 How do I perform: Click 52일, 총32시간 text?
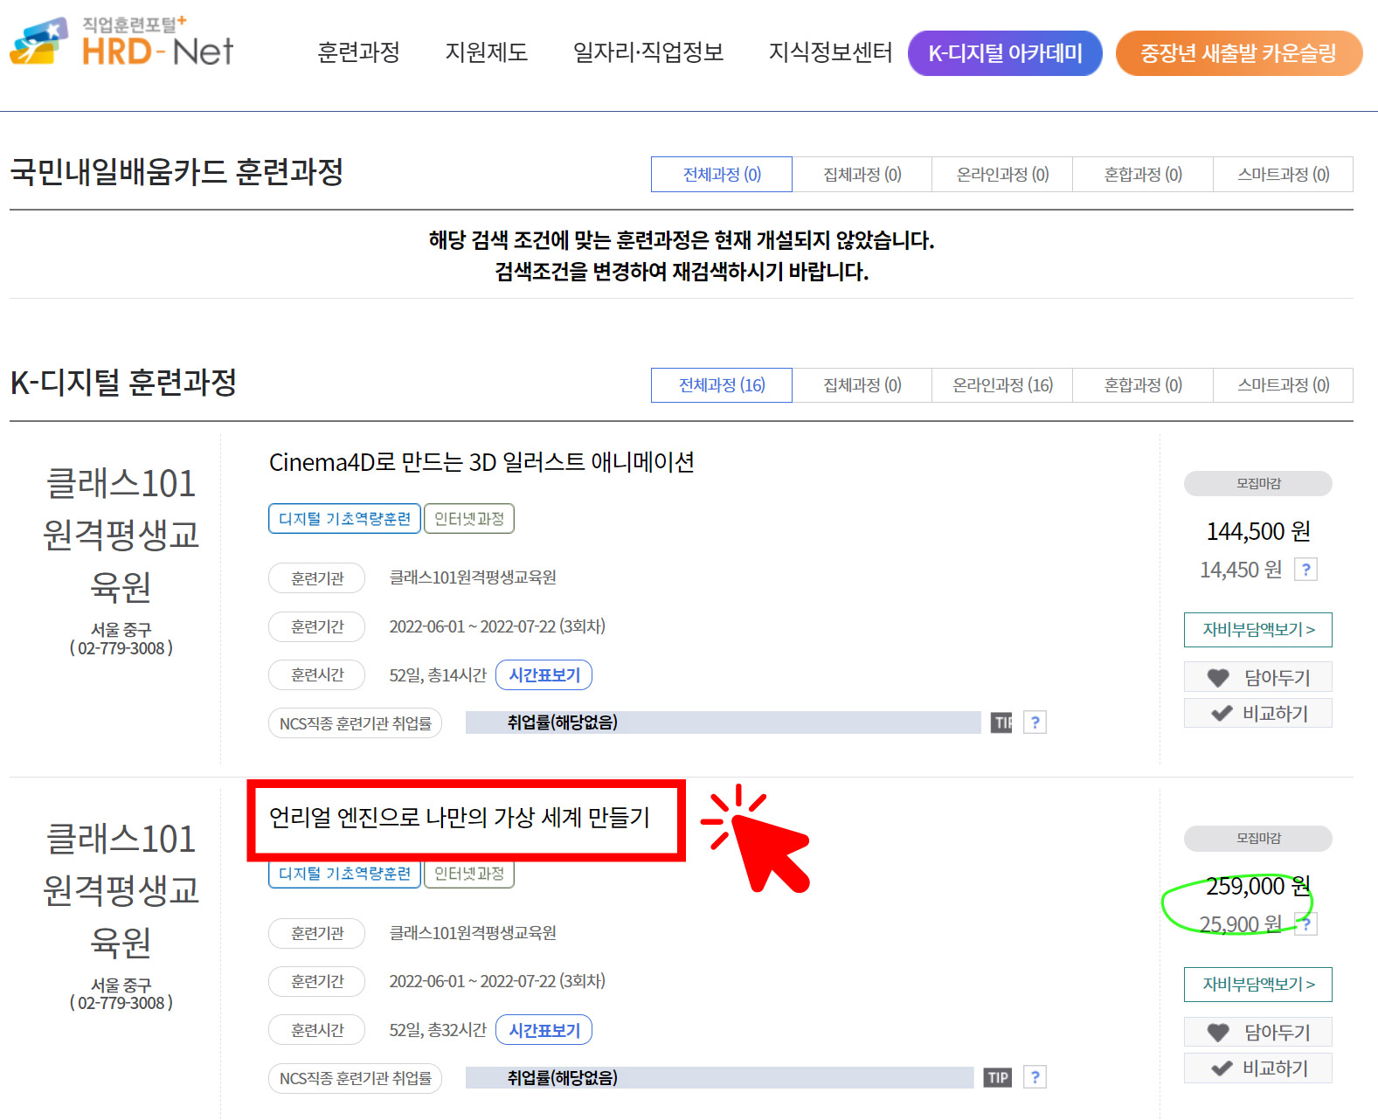438,1030
